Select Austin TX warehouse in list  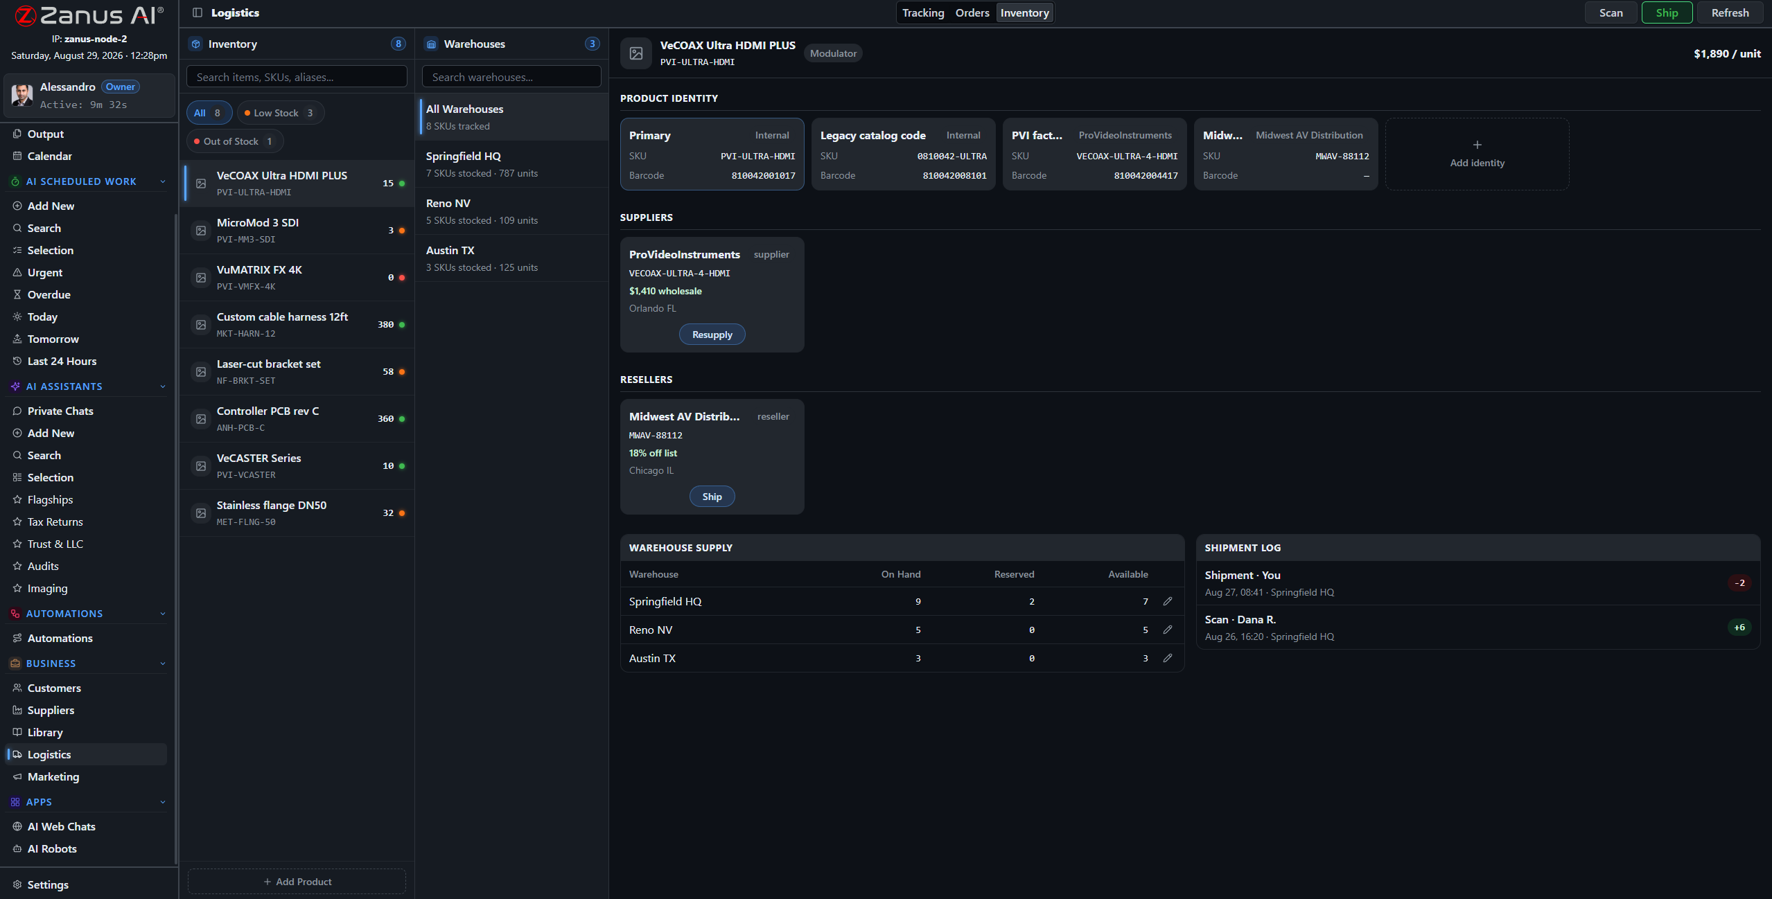pos(512,258)
